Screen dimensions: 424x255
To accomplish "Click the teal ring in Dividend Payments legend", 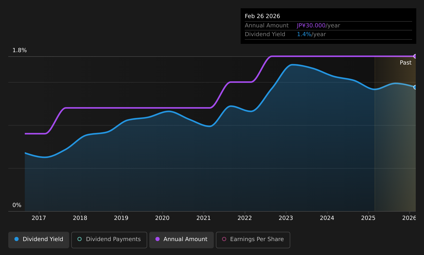I will pyautogui.click(x=80, y=239).
